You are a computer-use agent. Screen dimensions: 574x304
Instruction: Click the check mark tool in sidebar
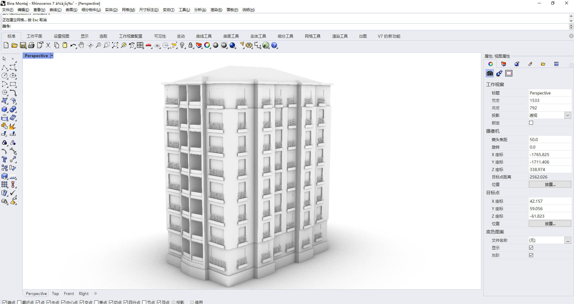pyautogui.click(x=13, y=193)
